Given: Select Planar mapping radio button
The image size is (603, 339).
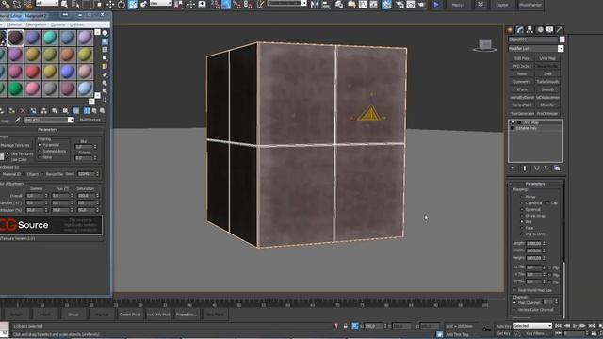Looking at the screenshot, I should click(522, 197).
